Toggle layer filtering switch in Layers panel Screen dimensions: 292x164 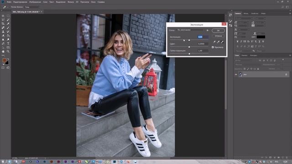[283, 60]
